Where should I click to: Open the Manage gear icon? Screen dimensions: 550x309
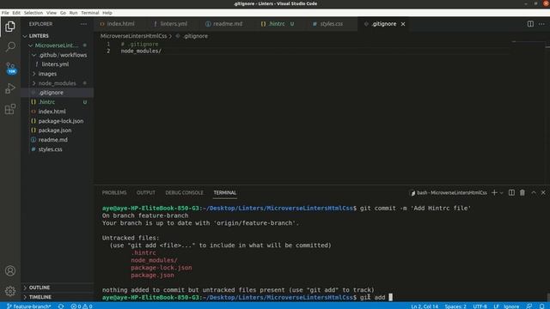pyautogui.click(x=10, y=291)
